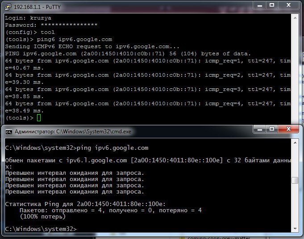Click the 'Обмен пакетами с ipv6.l.google.com' line
Viewport: 304px width, 239px height.
pos(148,161)
